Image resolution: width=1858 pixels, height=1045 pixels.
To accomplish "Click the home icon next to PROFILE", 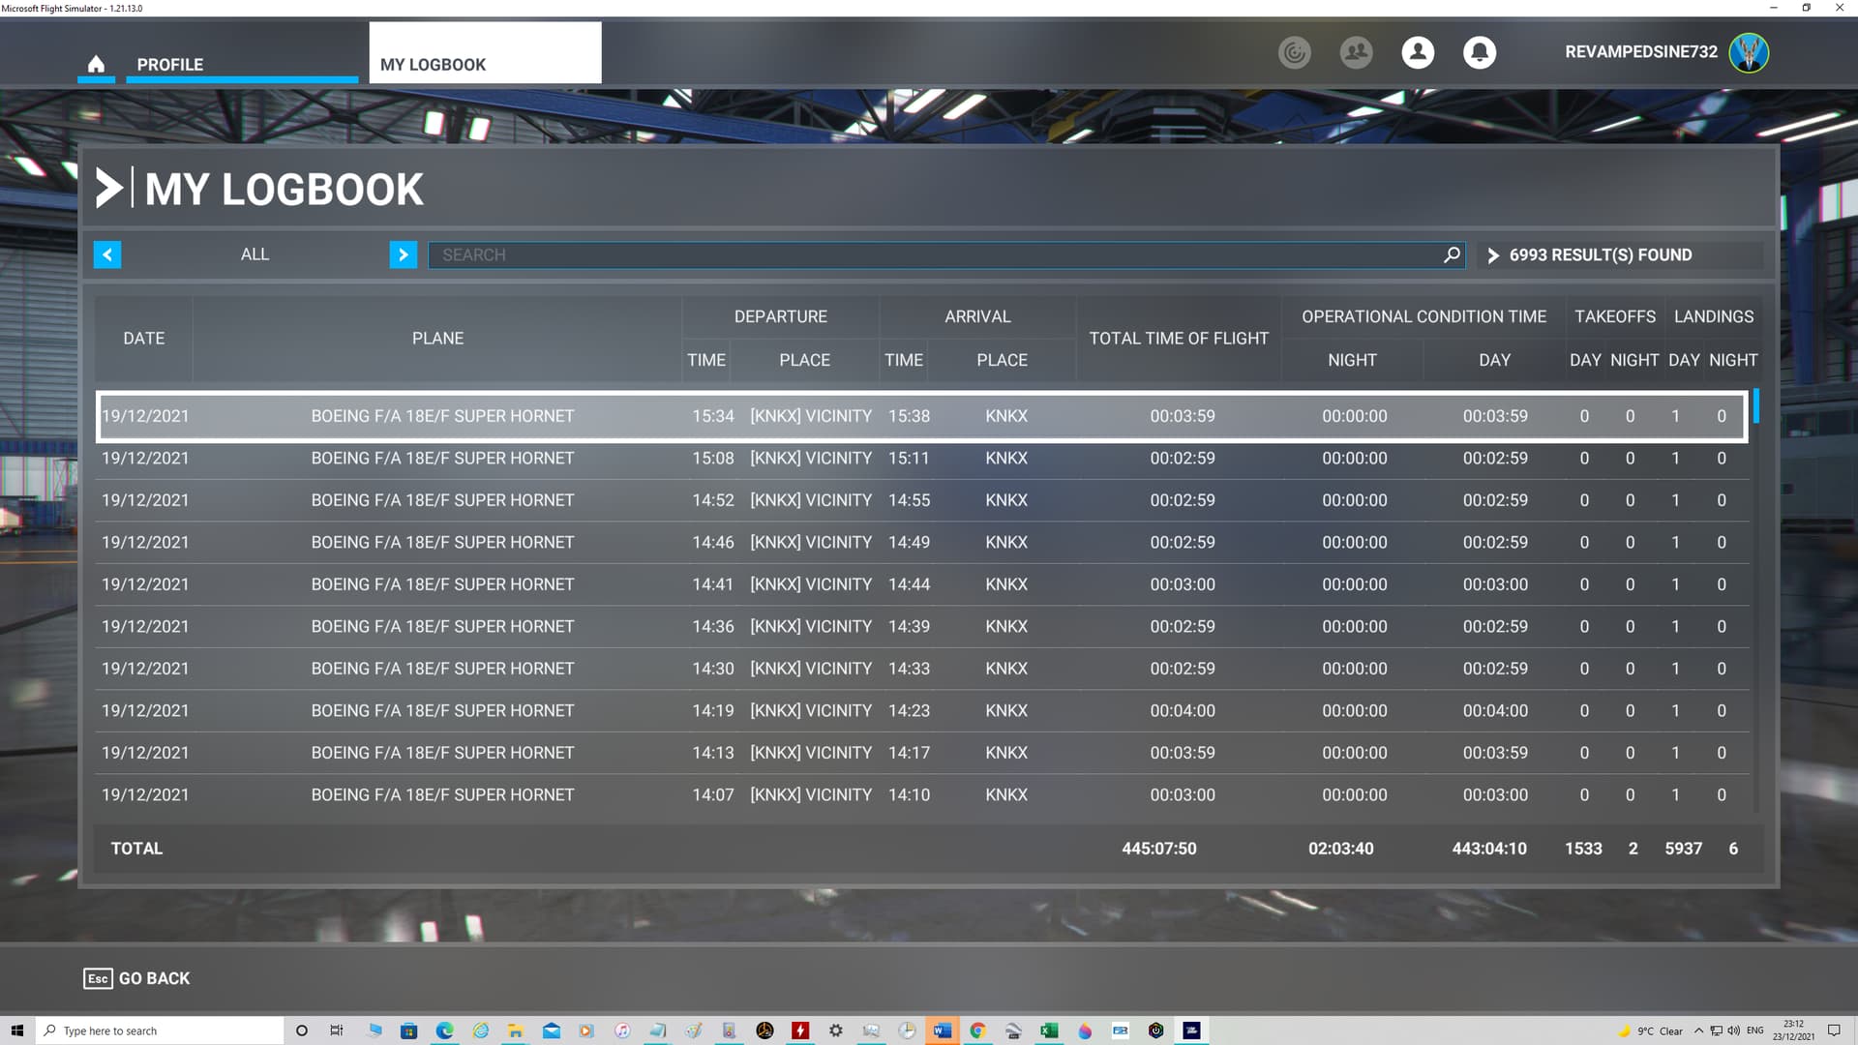I will pyautogui.click(x=96, y=62).
